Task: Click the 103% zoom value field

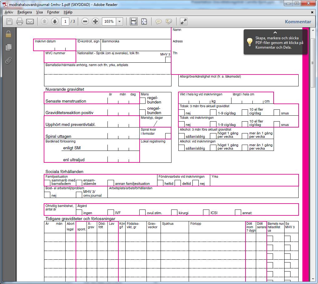Action: 109,22
